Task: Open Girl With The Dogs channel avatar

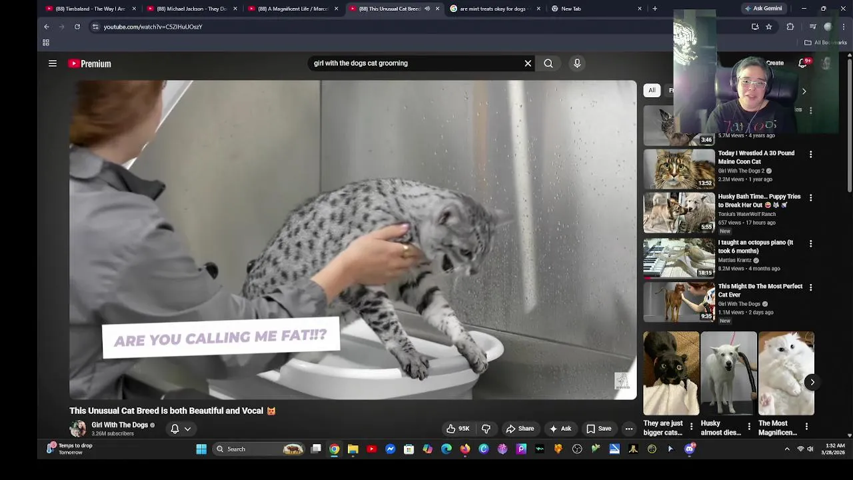Action: coord(78,429)
